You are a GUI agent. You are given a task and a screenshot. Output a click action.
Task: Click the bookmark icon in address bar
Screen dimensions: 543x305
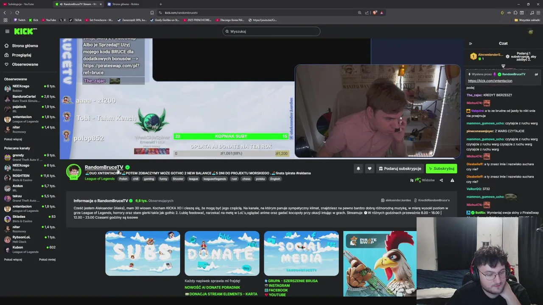[x=152, y=13]
